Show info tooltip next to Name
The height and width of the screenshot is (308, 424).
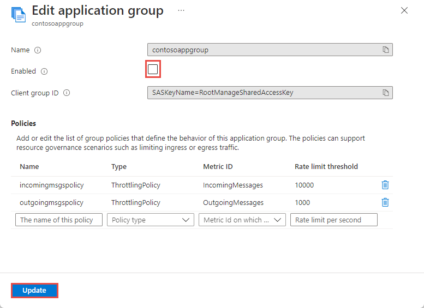pos(38,50)
